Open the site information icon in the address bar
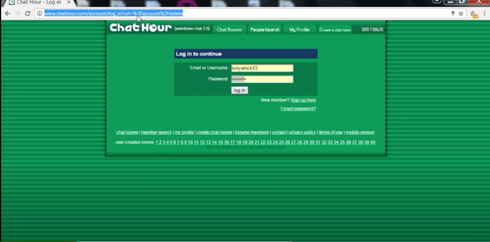 pos(40,14)
